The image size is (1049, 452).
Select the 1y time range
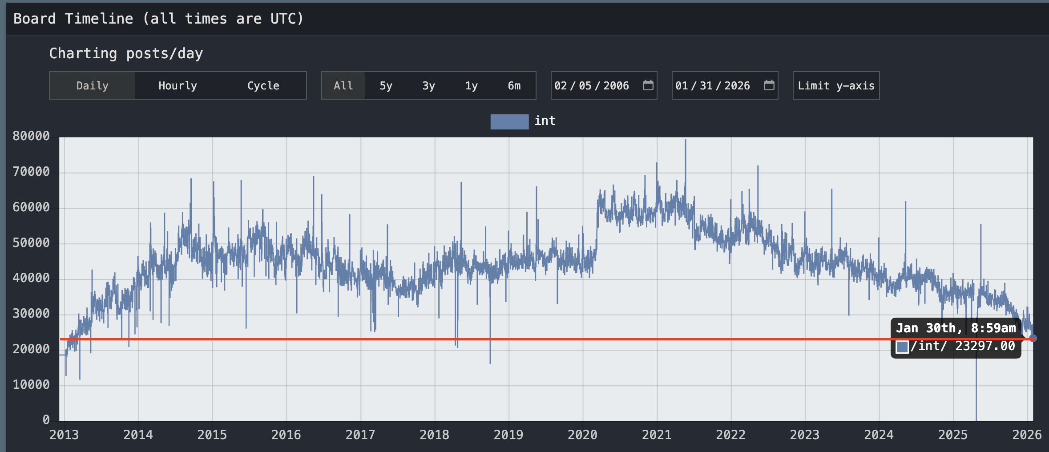(x=471, y=85)
